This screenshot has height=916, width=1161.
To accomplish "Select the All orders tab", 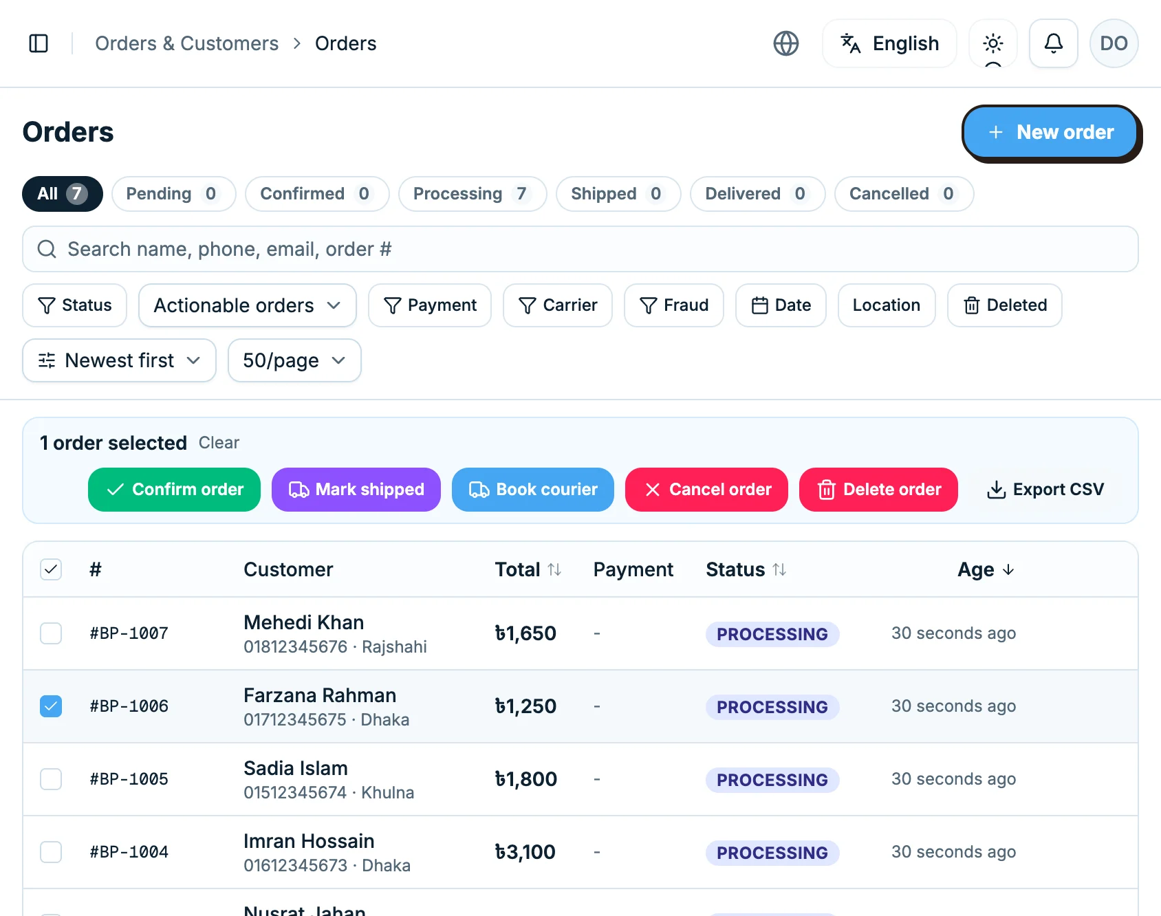I will [x=63, y=194].
